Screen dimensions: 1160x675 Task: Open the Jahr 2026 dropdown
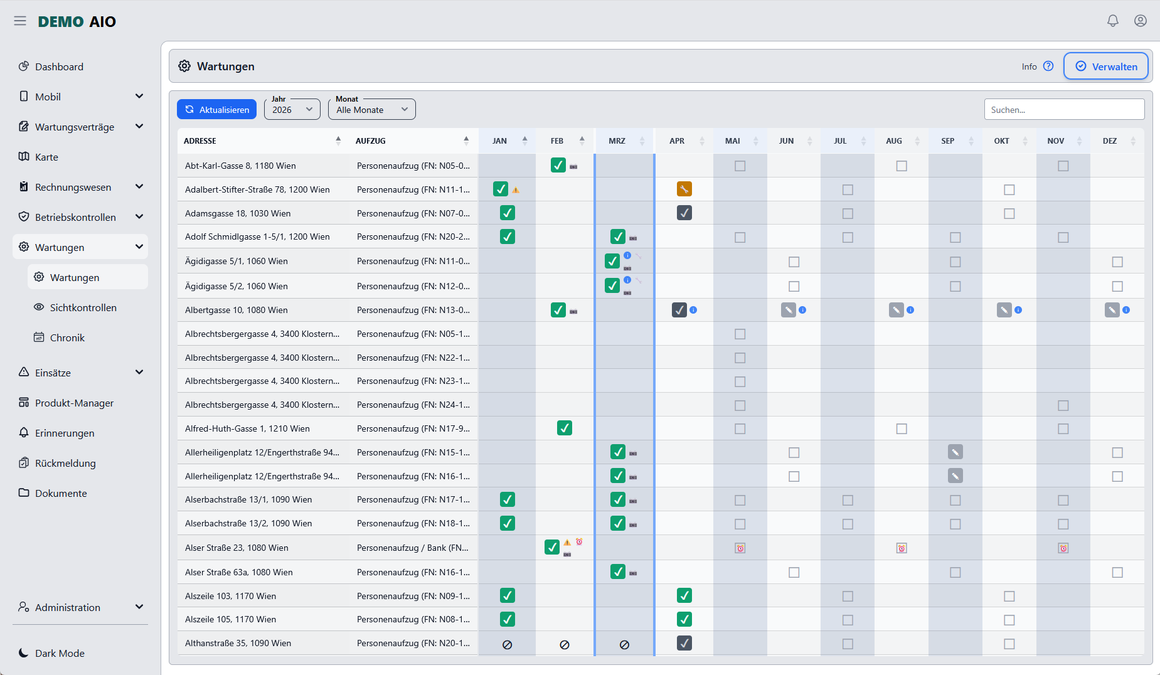pyautogui.click(x=292, y=109)
